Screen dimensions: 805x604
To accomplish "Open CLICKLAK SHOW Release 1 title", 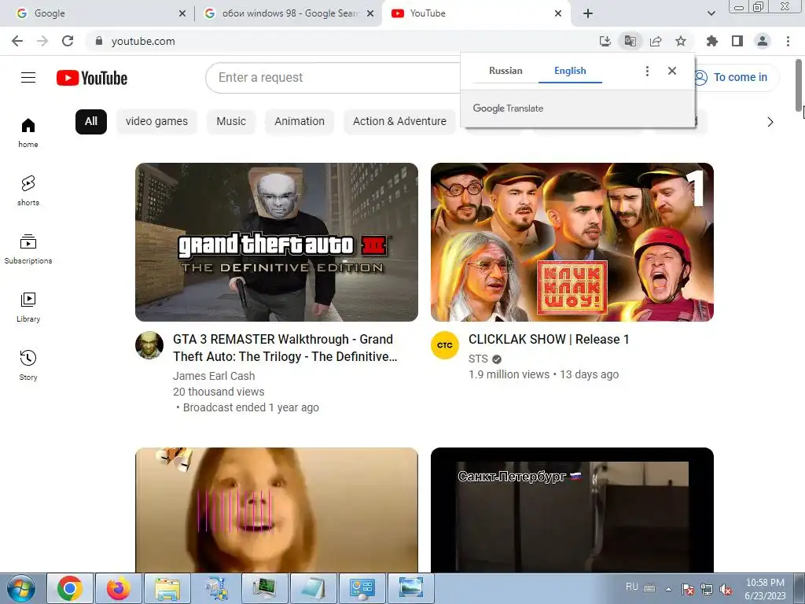I will coord(548,340).
